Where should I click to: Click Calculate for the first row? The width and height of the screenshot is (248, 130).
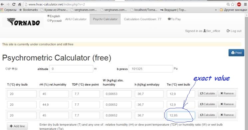coord(207,94)
